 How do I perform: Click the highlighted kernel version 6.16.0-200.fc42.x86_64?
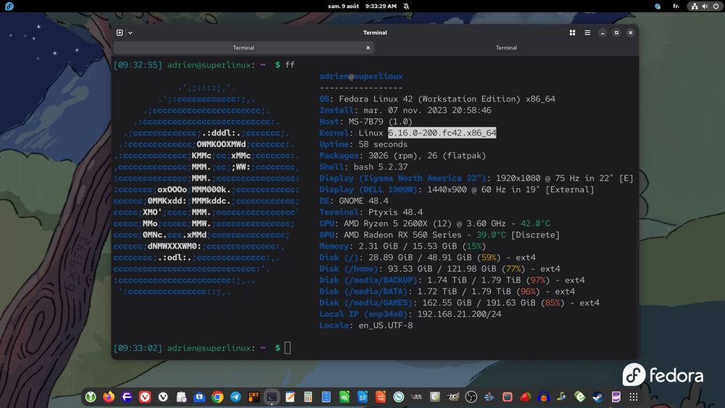point(442,133)
